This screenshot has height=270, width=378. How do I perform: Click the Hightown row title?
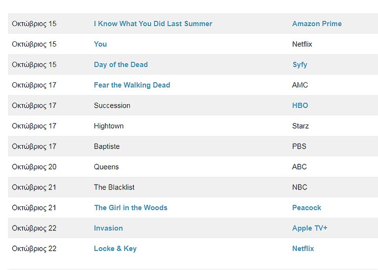[109, 126]
